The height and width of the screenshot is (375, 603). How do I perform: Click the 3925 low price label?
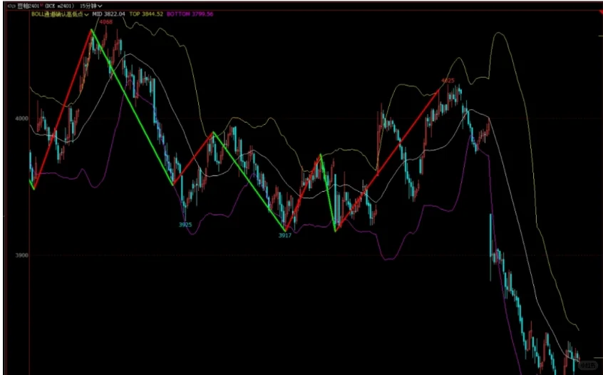[x=185, y=225]
